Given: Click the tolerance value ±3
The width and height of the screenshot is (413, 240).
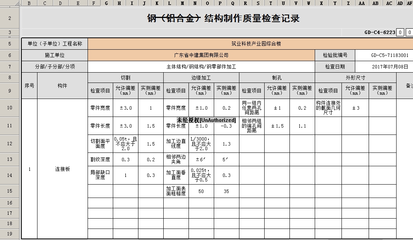Looking at the screenshot, I should tap(355, 108).
